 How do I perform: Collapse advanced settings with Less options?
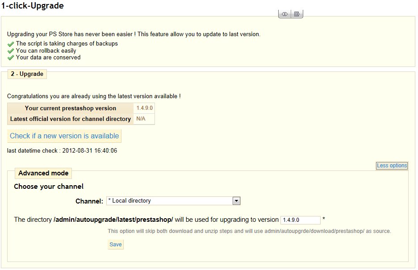click(392, 166)
